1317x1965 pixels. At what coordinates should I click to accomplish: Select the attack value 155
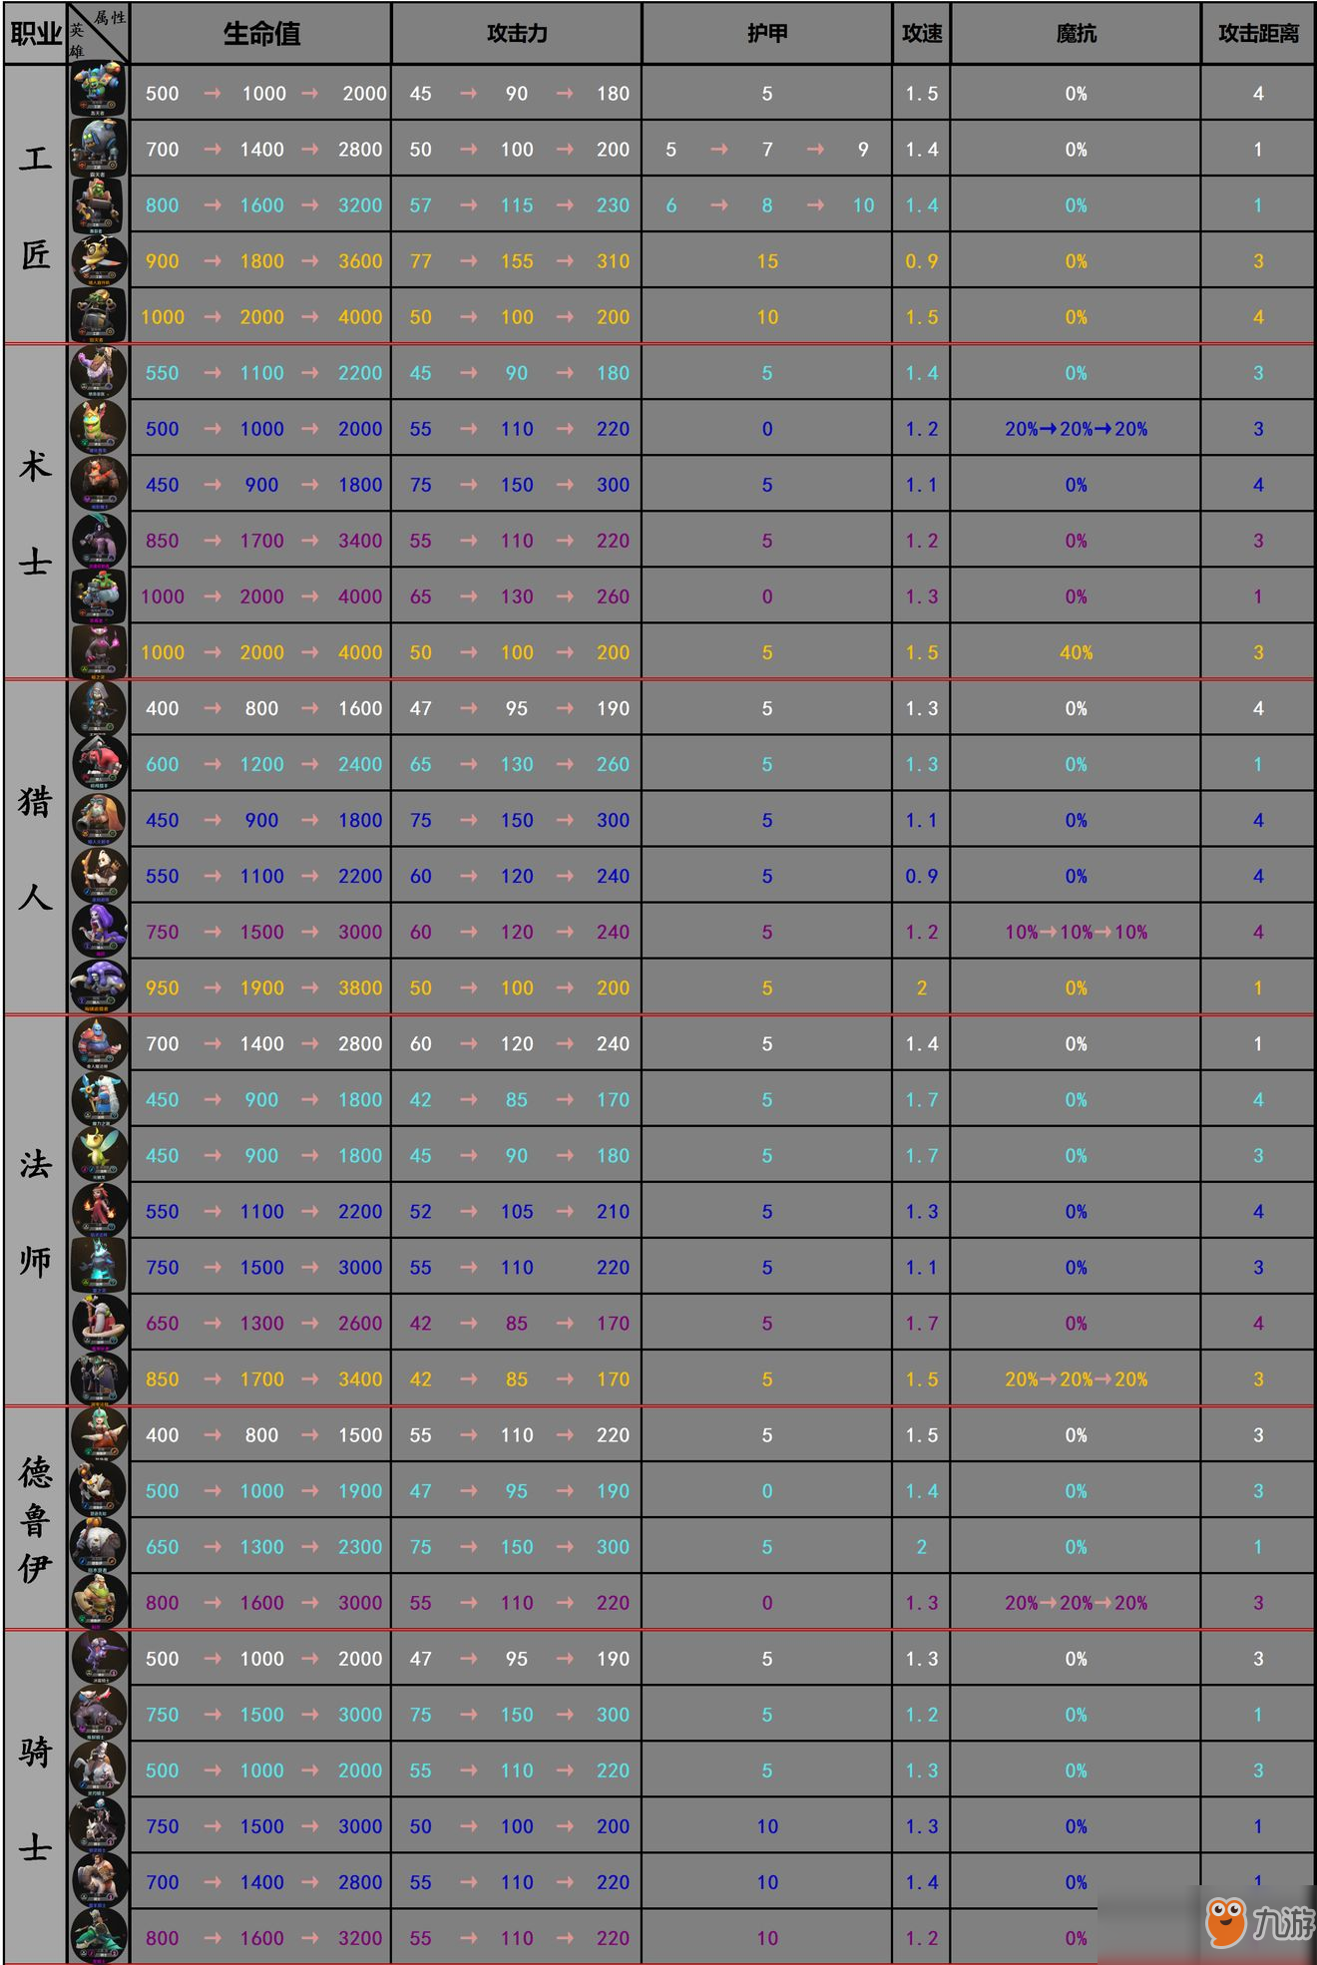pyautogui.click(x=517, y=260)
